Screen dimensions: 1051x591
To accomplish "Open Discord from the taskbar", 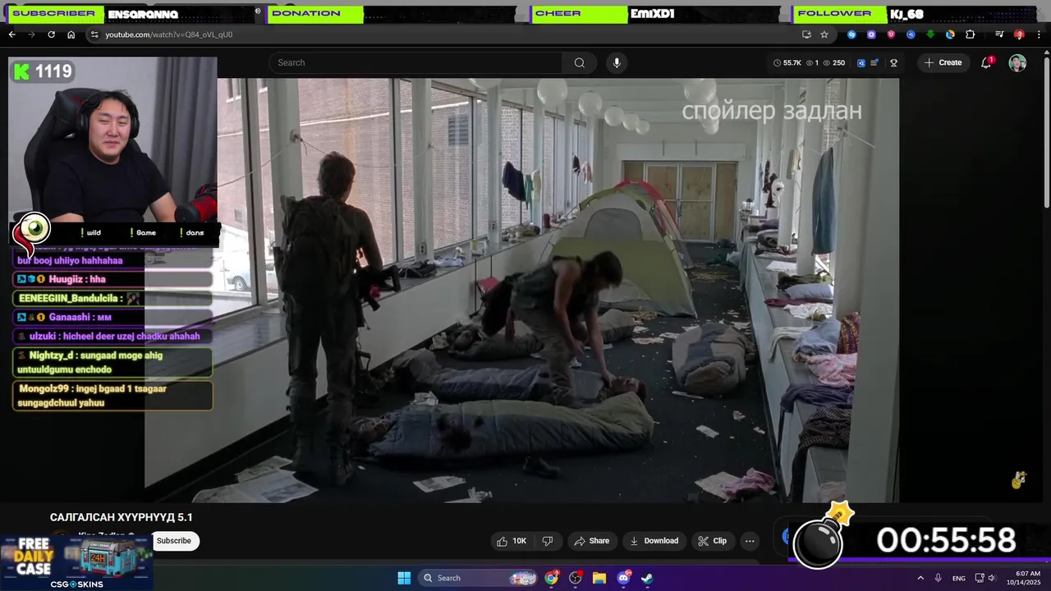I will pyautogui.click(x=623, y=578).
